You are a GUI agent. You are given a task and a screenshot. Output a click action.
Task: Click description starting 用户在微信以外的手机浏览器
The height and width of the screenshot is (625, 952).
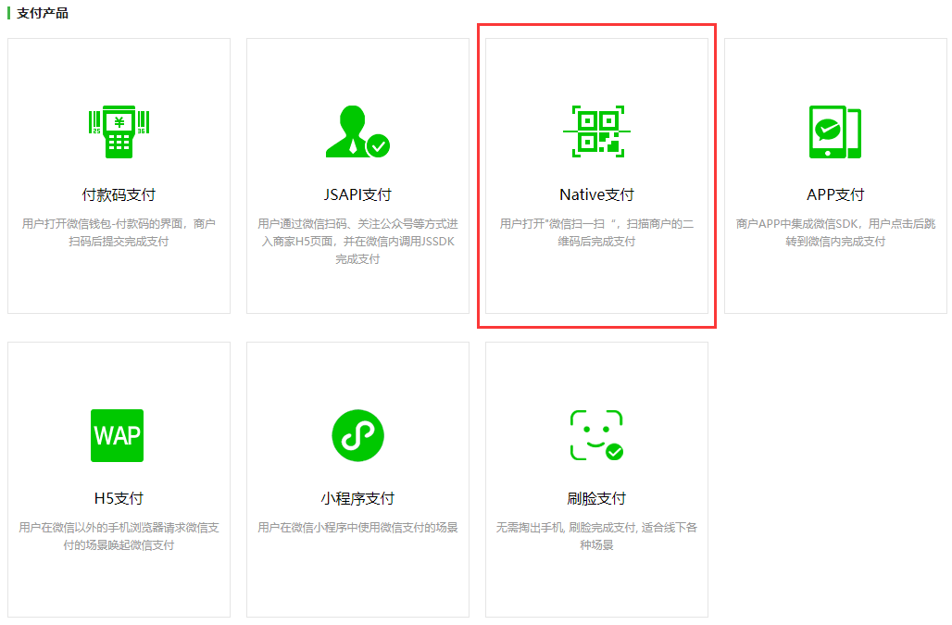[x=119, y=536]
